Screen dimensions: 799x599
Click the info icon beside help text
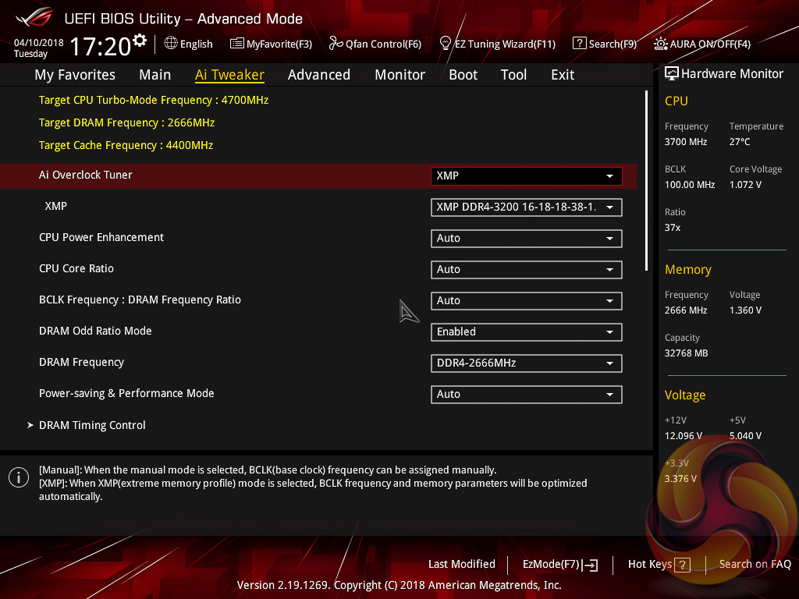(x=19, y=477)
